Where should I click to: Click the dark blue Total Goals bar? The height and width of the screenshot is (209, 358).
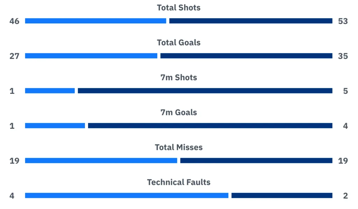pyautogui.click(x=246, y=56)
